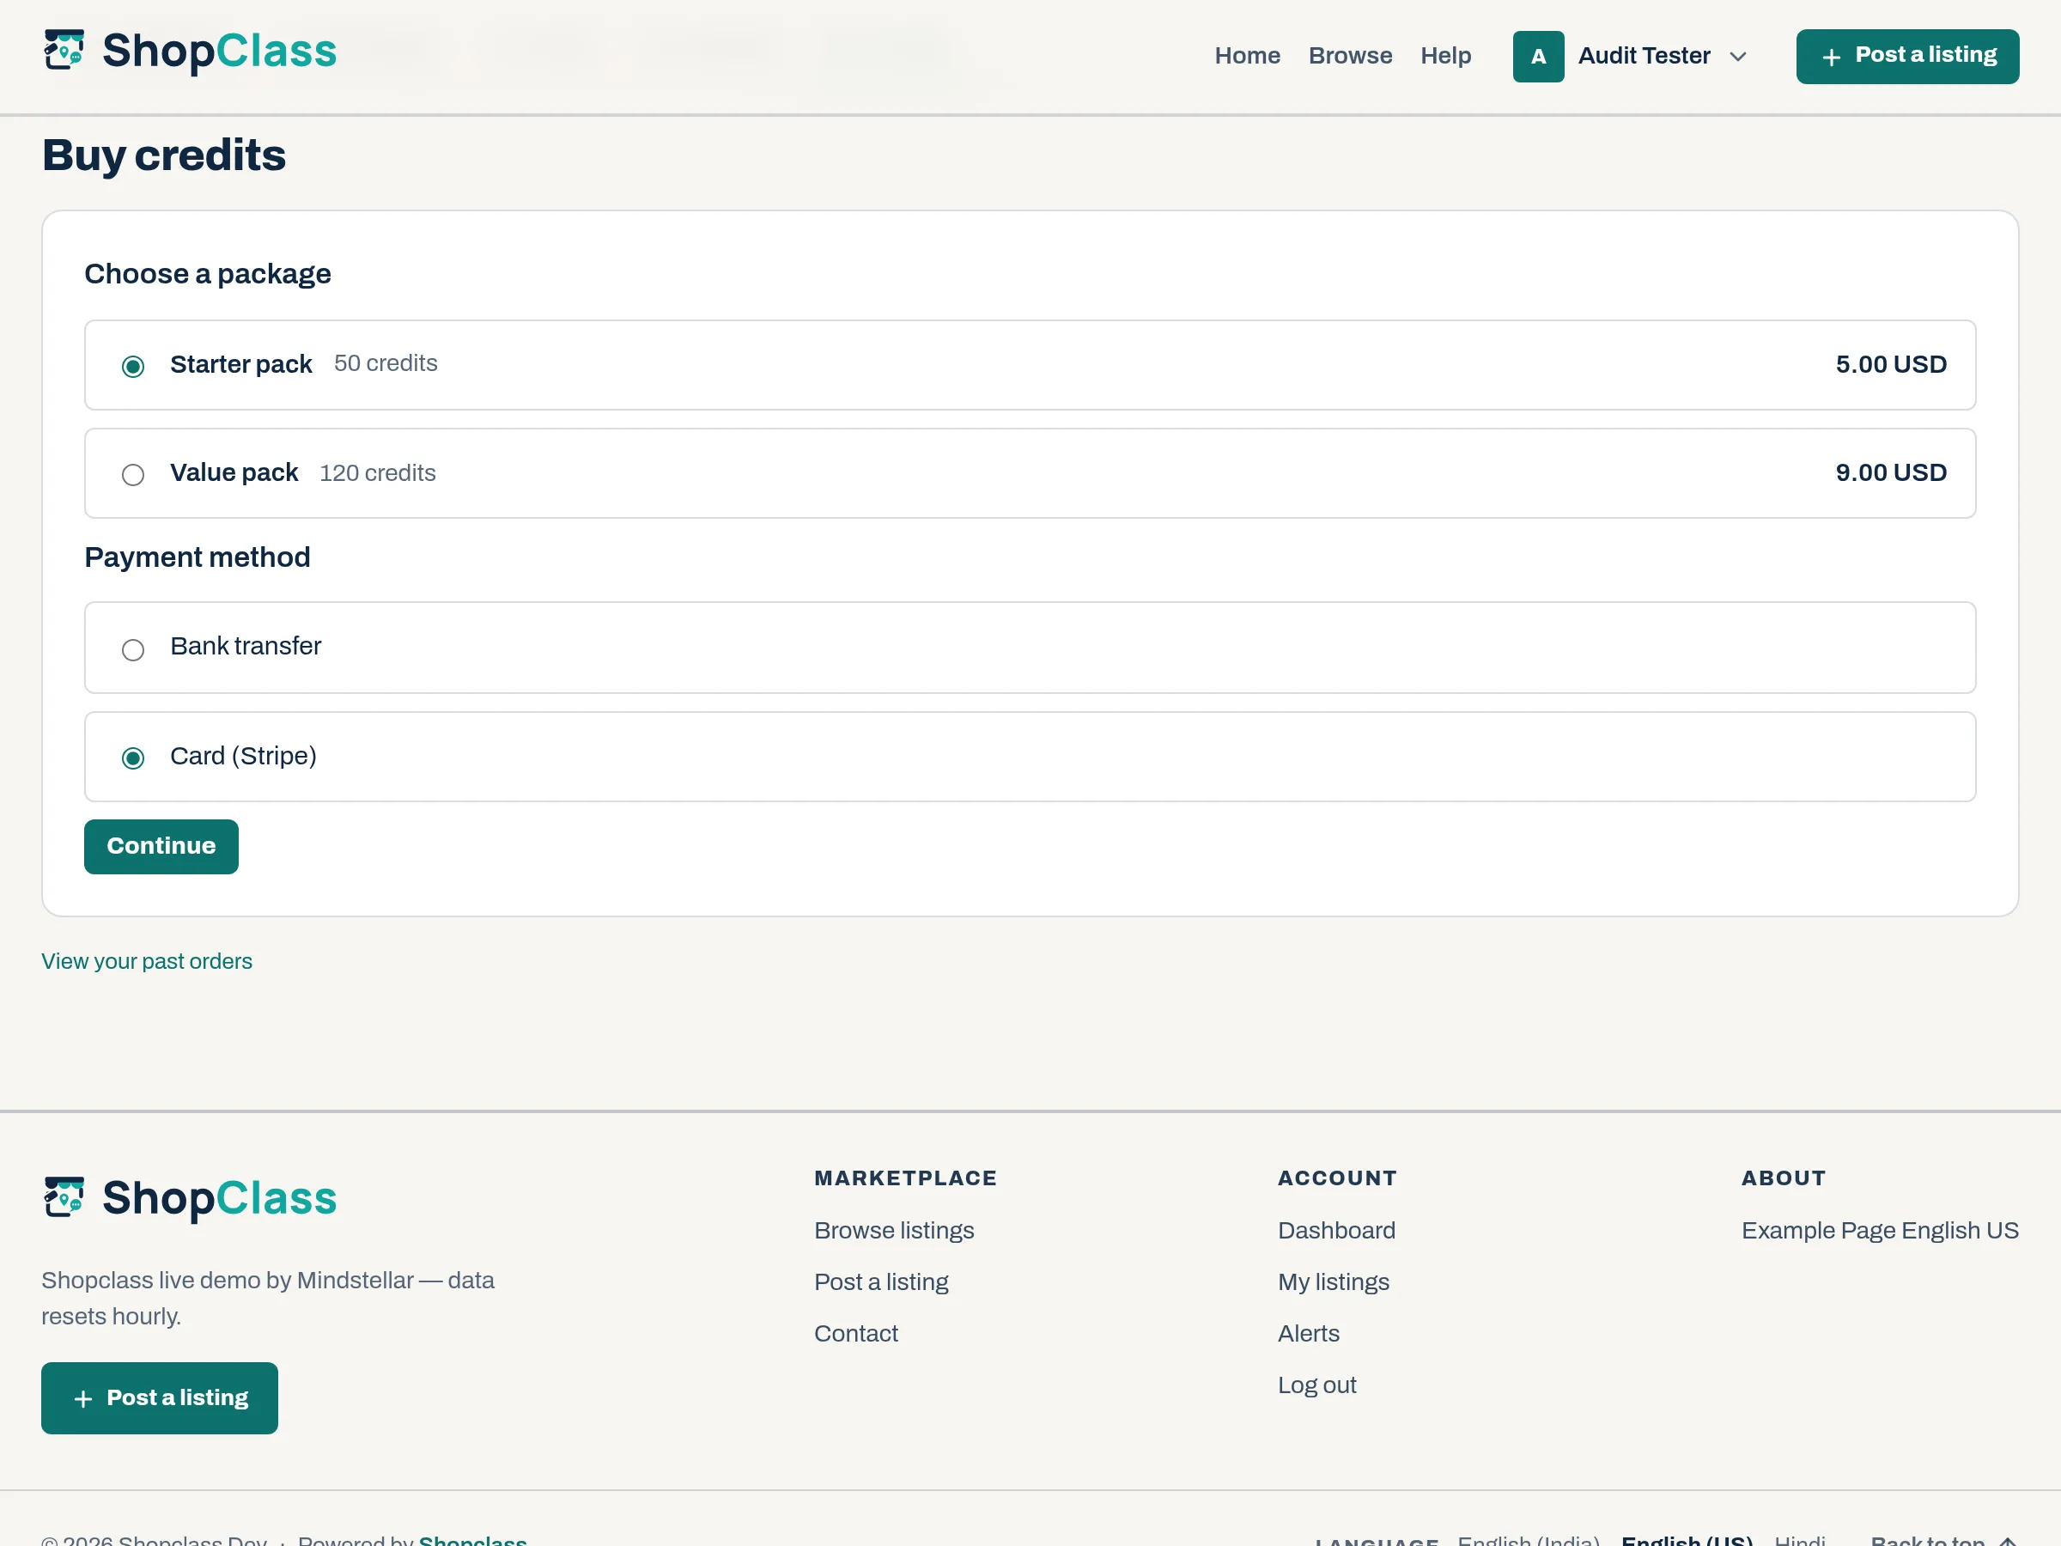Click Post a listing button in header

[x=1907, y=57]
